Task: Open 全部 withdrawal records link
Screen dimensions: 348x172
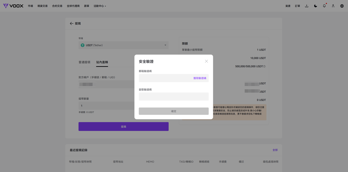Action: tap(275, 150)
